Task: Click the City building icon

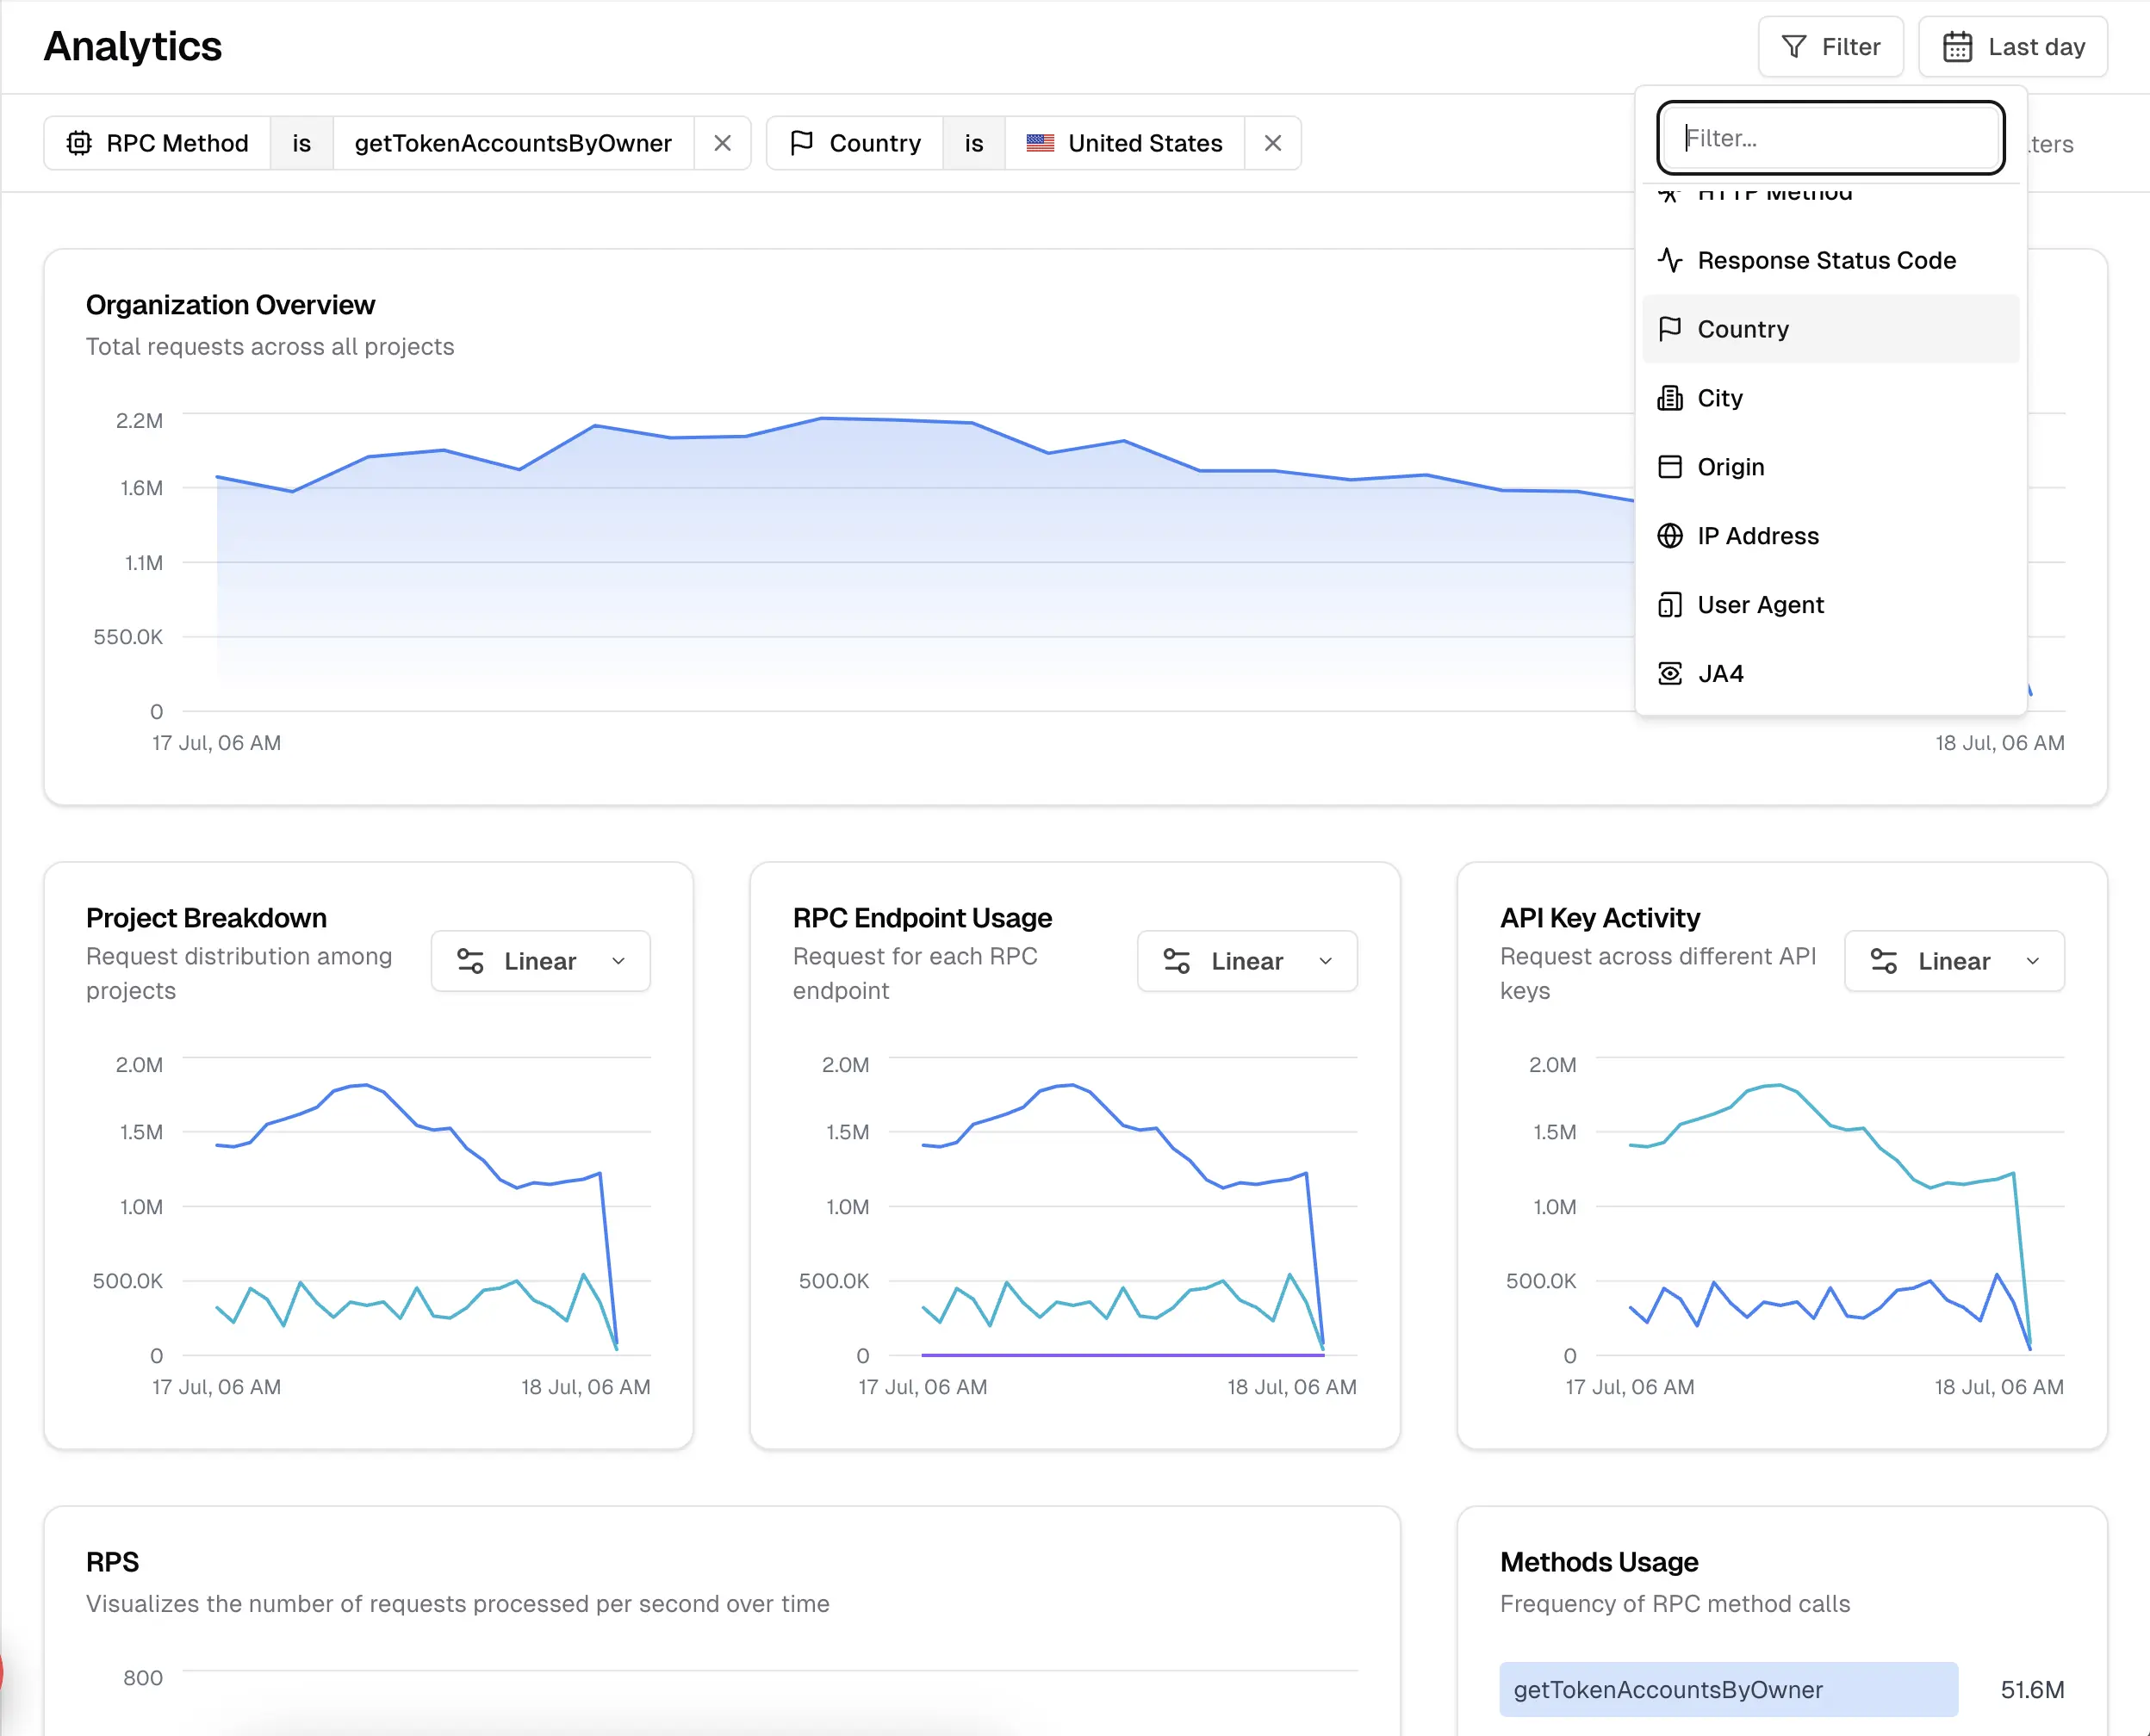Action: coord(1669,398)
